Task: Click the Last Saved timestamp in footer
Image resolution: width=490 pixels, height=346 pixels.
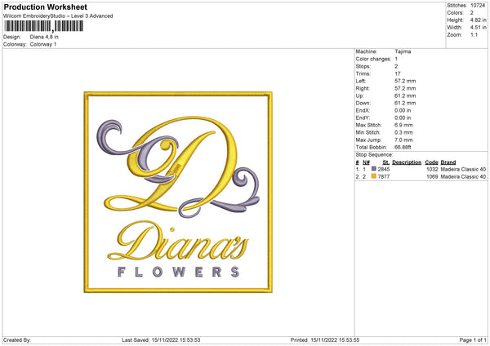Action: coord(161,340)
